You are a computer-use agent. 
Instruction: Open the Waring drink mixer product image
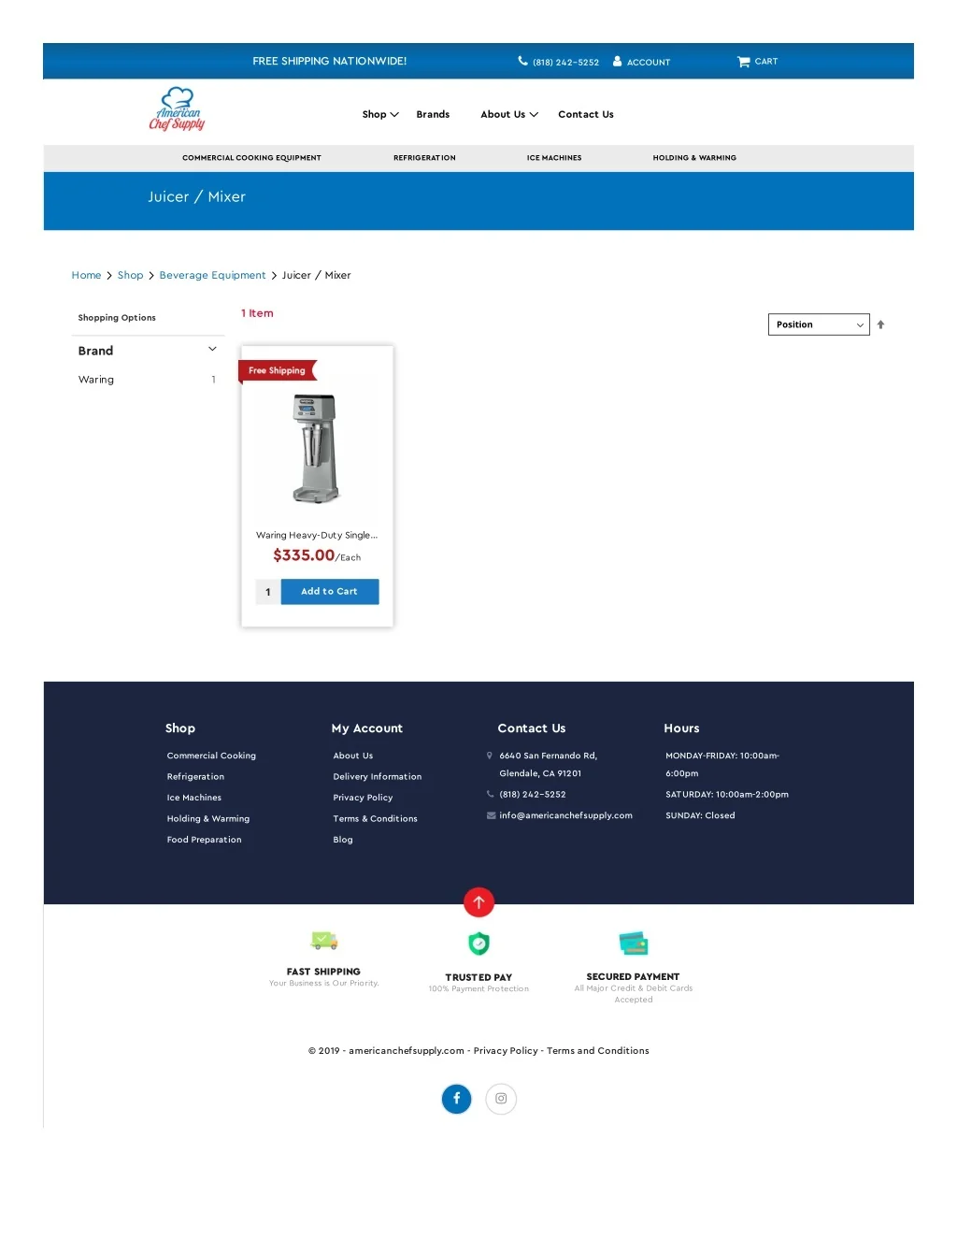[316, 449]
